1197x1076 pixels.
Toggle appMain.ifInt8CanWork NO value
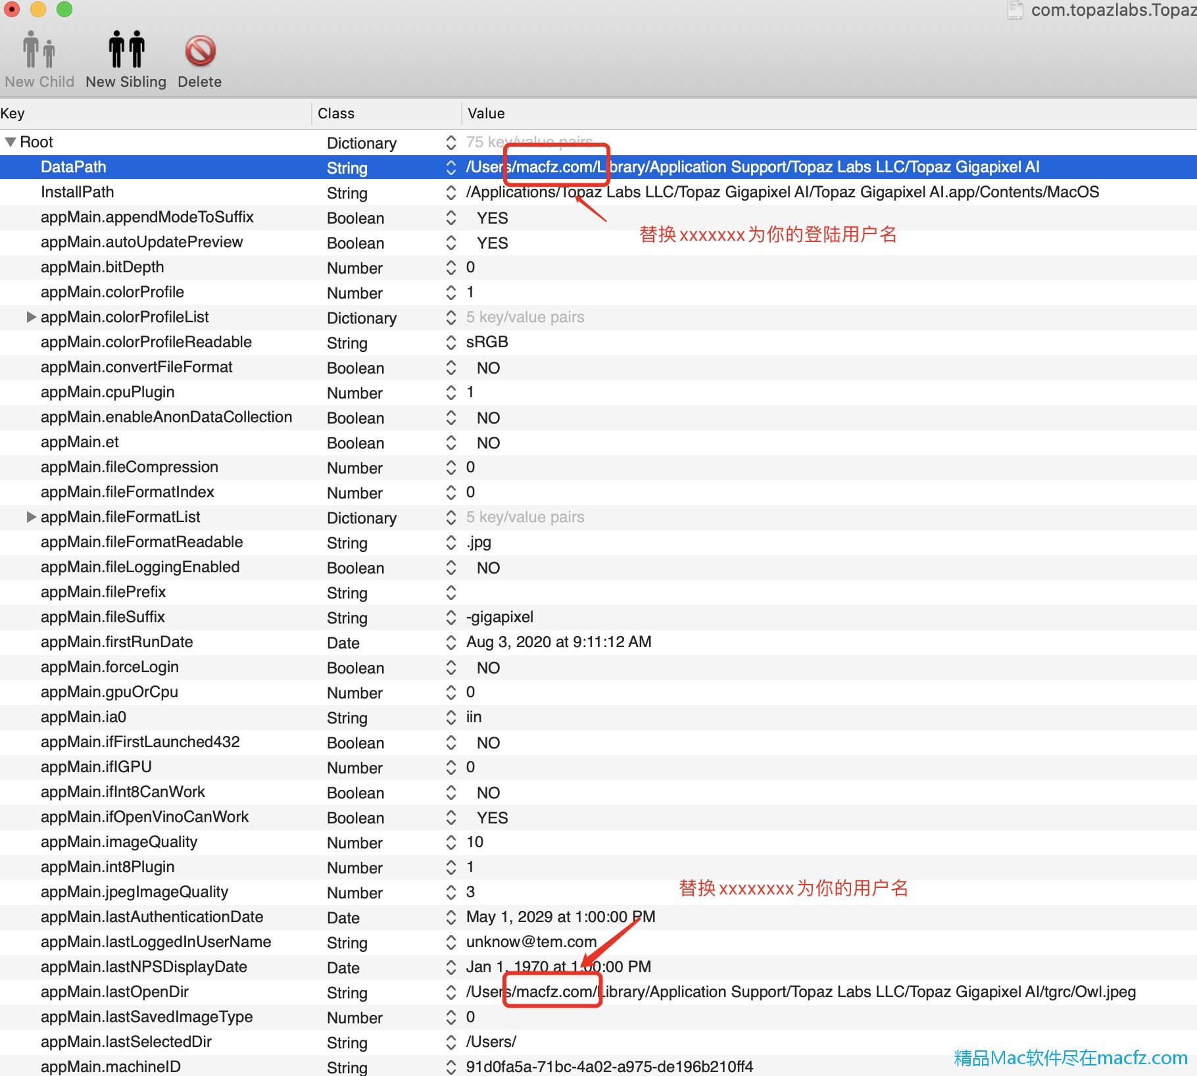tap(488, 793)
